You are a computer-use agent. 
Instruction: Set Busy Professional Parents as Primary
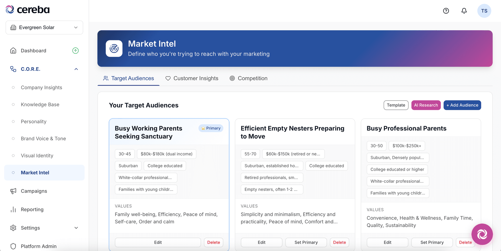432,242
